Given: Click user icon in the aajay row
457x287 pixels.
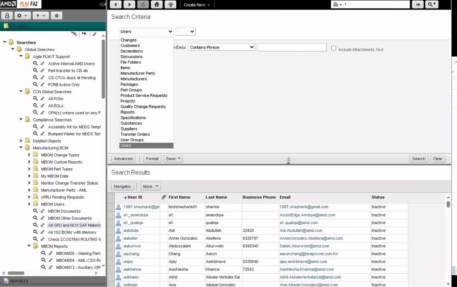Looking at the screenshot, I should point(118,261).
